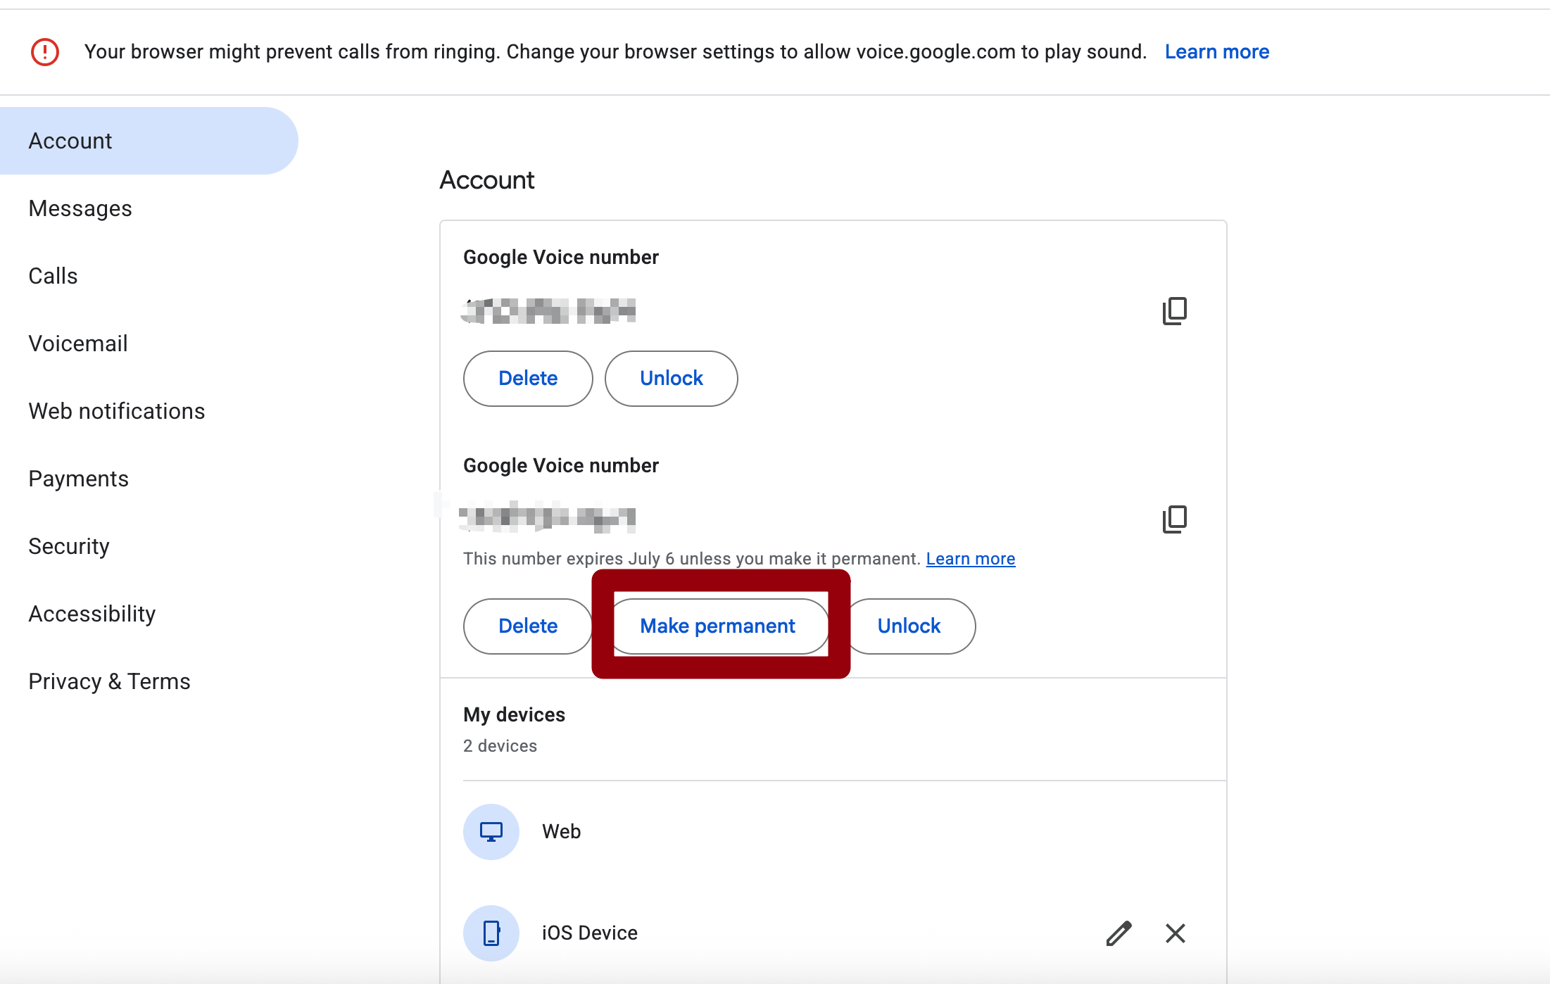Viewport: 1550px width, 984px height.
Task: Copy the first Google Voice number
Action: 1174,310
